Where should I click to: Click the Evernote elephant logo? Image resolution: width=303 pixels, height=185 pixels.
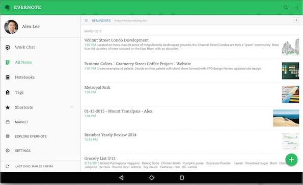(x=7, y=8)
